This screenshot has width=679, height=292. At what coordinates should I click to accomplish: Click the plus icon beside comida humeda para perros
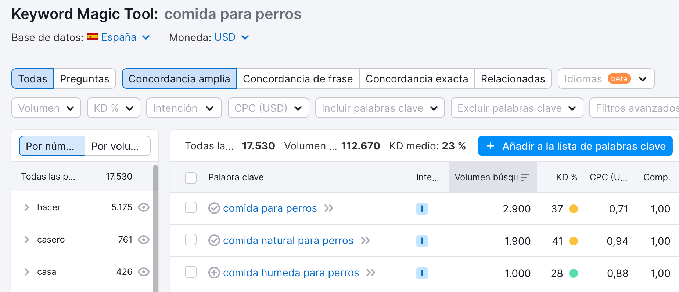pyautogui.click(x=214, y=273)
